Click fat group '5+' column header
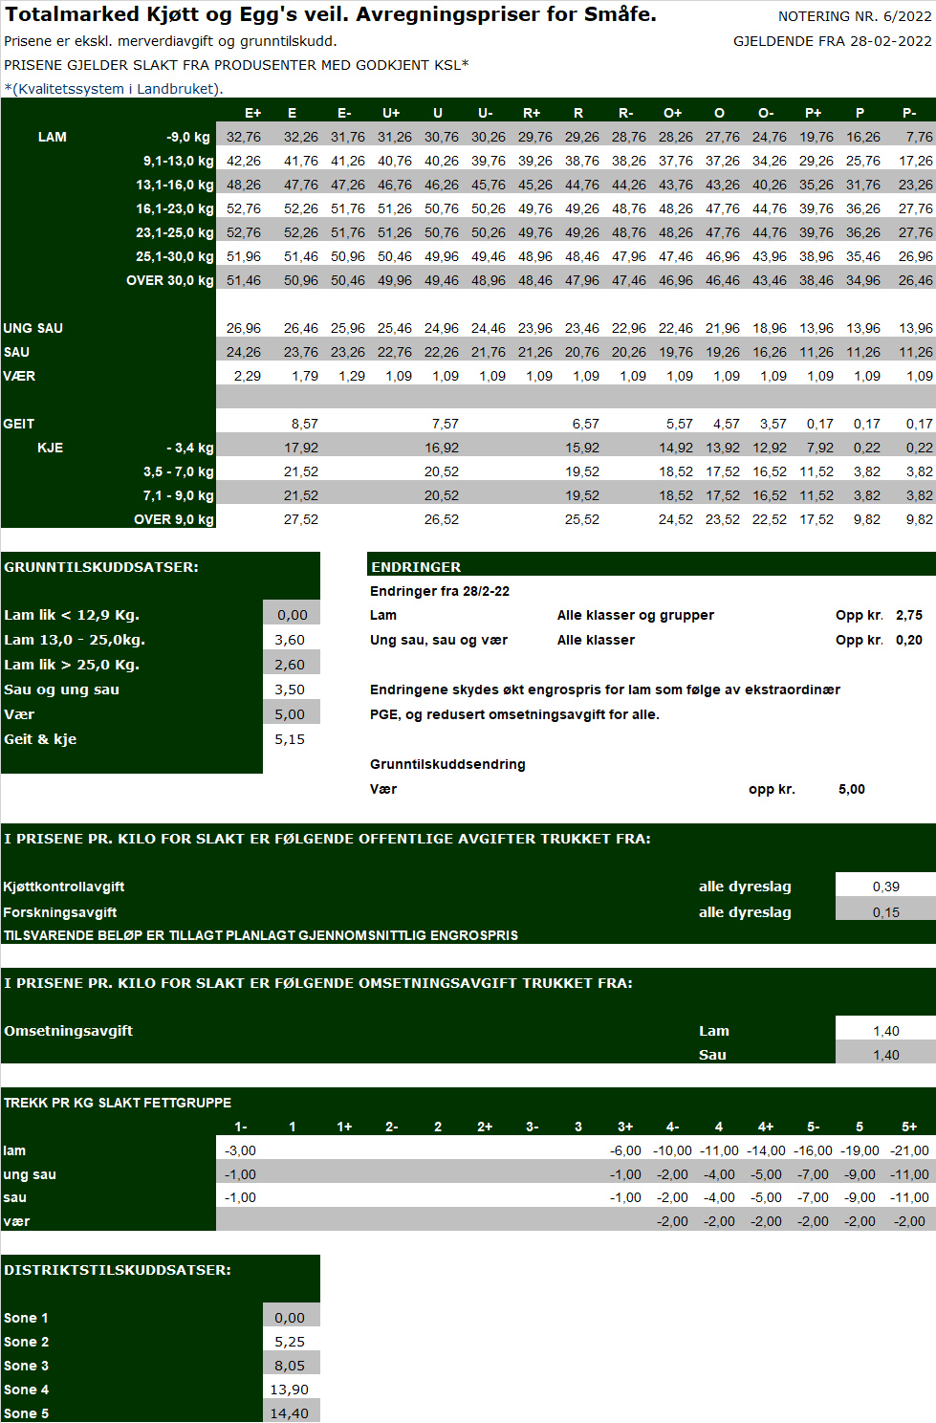 909,1127
